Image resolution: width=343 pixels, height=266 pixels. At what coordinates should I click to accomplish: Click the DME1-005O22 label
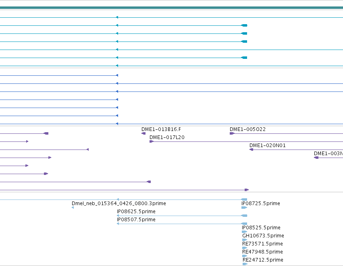[247, 129]
